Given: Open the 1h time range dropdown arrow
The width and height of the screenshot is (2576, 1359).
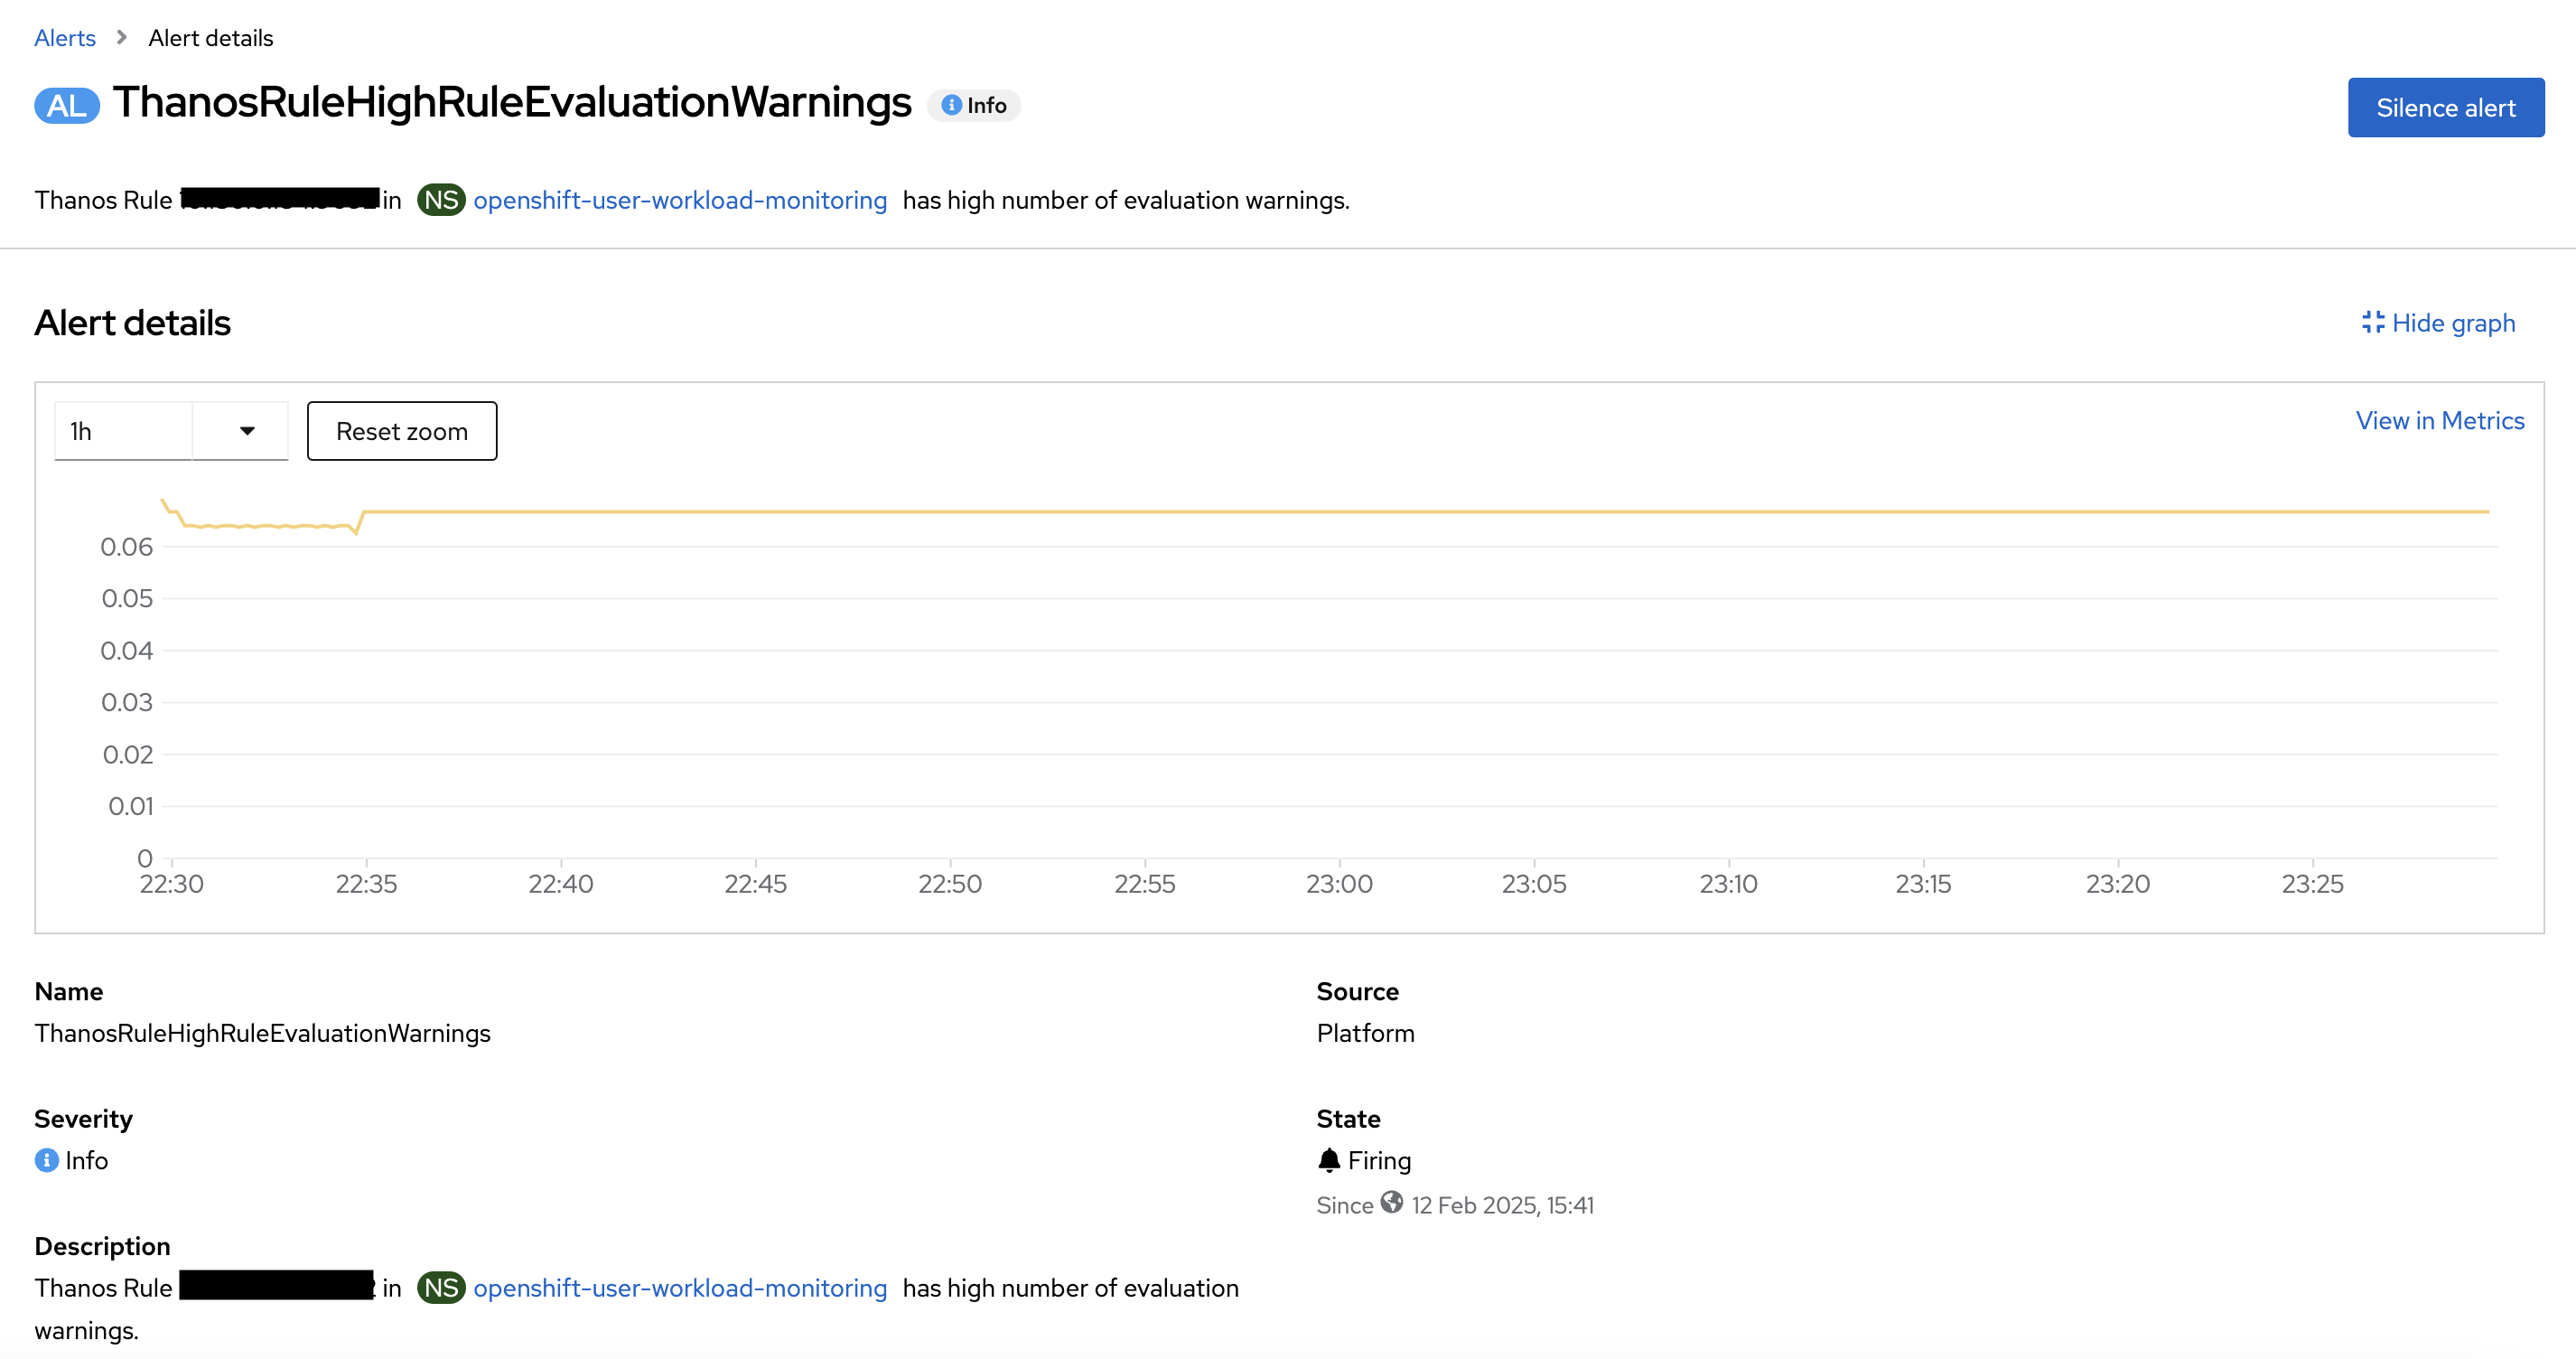Looking at the screenshot, I should pyautogui.click(x=246, y=431).
